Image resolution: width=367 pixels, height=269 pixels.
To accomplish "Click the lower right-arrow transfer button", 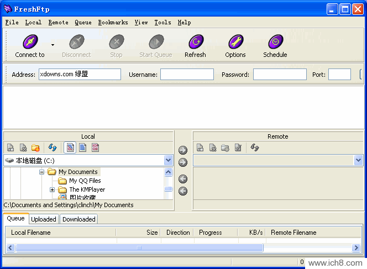I will click(x=183, y=162).
